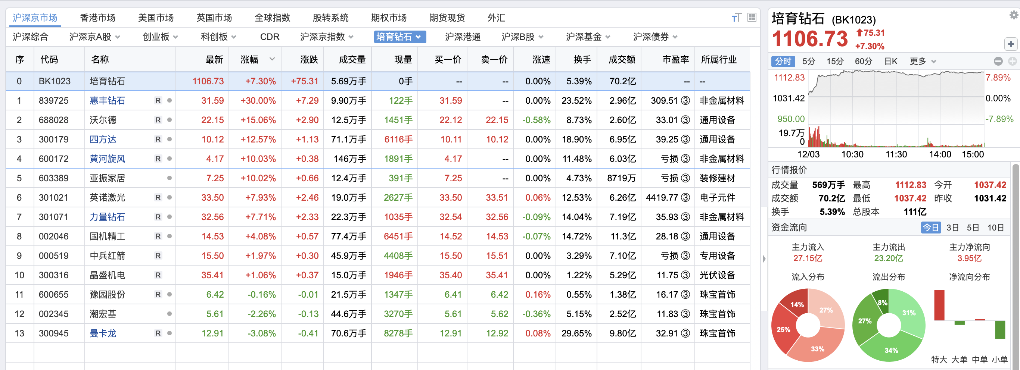Screen dimensions: 1020x370
Task: Switch to 香港市场 tab
Action: (97, 18)
